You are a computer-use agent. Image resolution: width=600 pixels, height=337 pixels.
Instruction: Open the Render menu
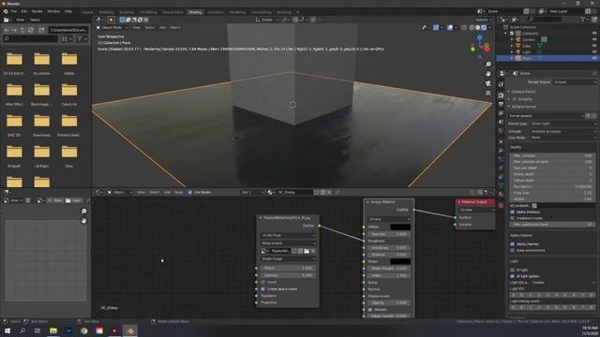37,11
